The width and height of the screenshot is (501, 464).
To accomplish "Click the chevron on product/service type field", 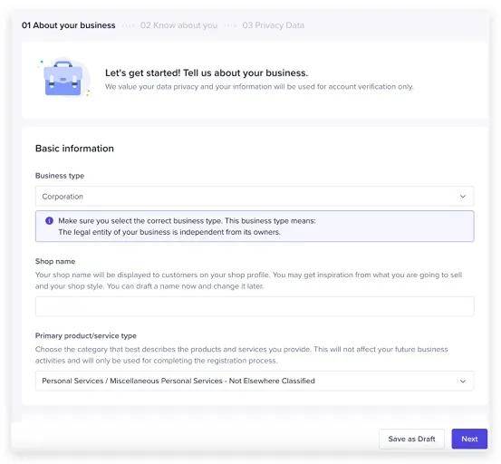I will (462, 381).
